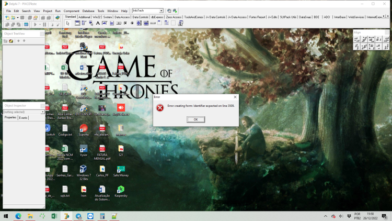Open the File menu

tap(8, 11)
